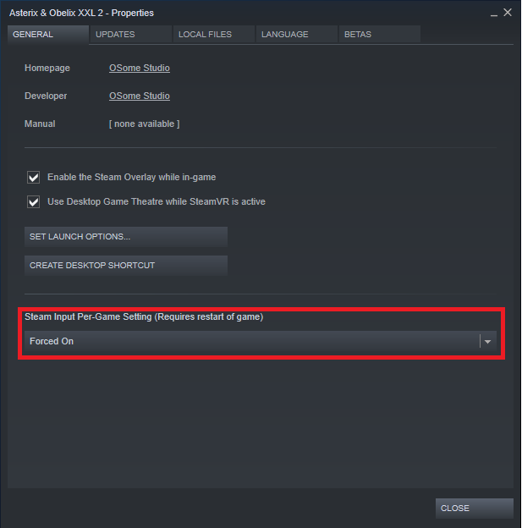The height and width of the screenshot is (528, 522).
Task: Switch to the UPDATES tab
Action: click(130, 35)
